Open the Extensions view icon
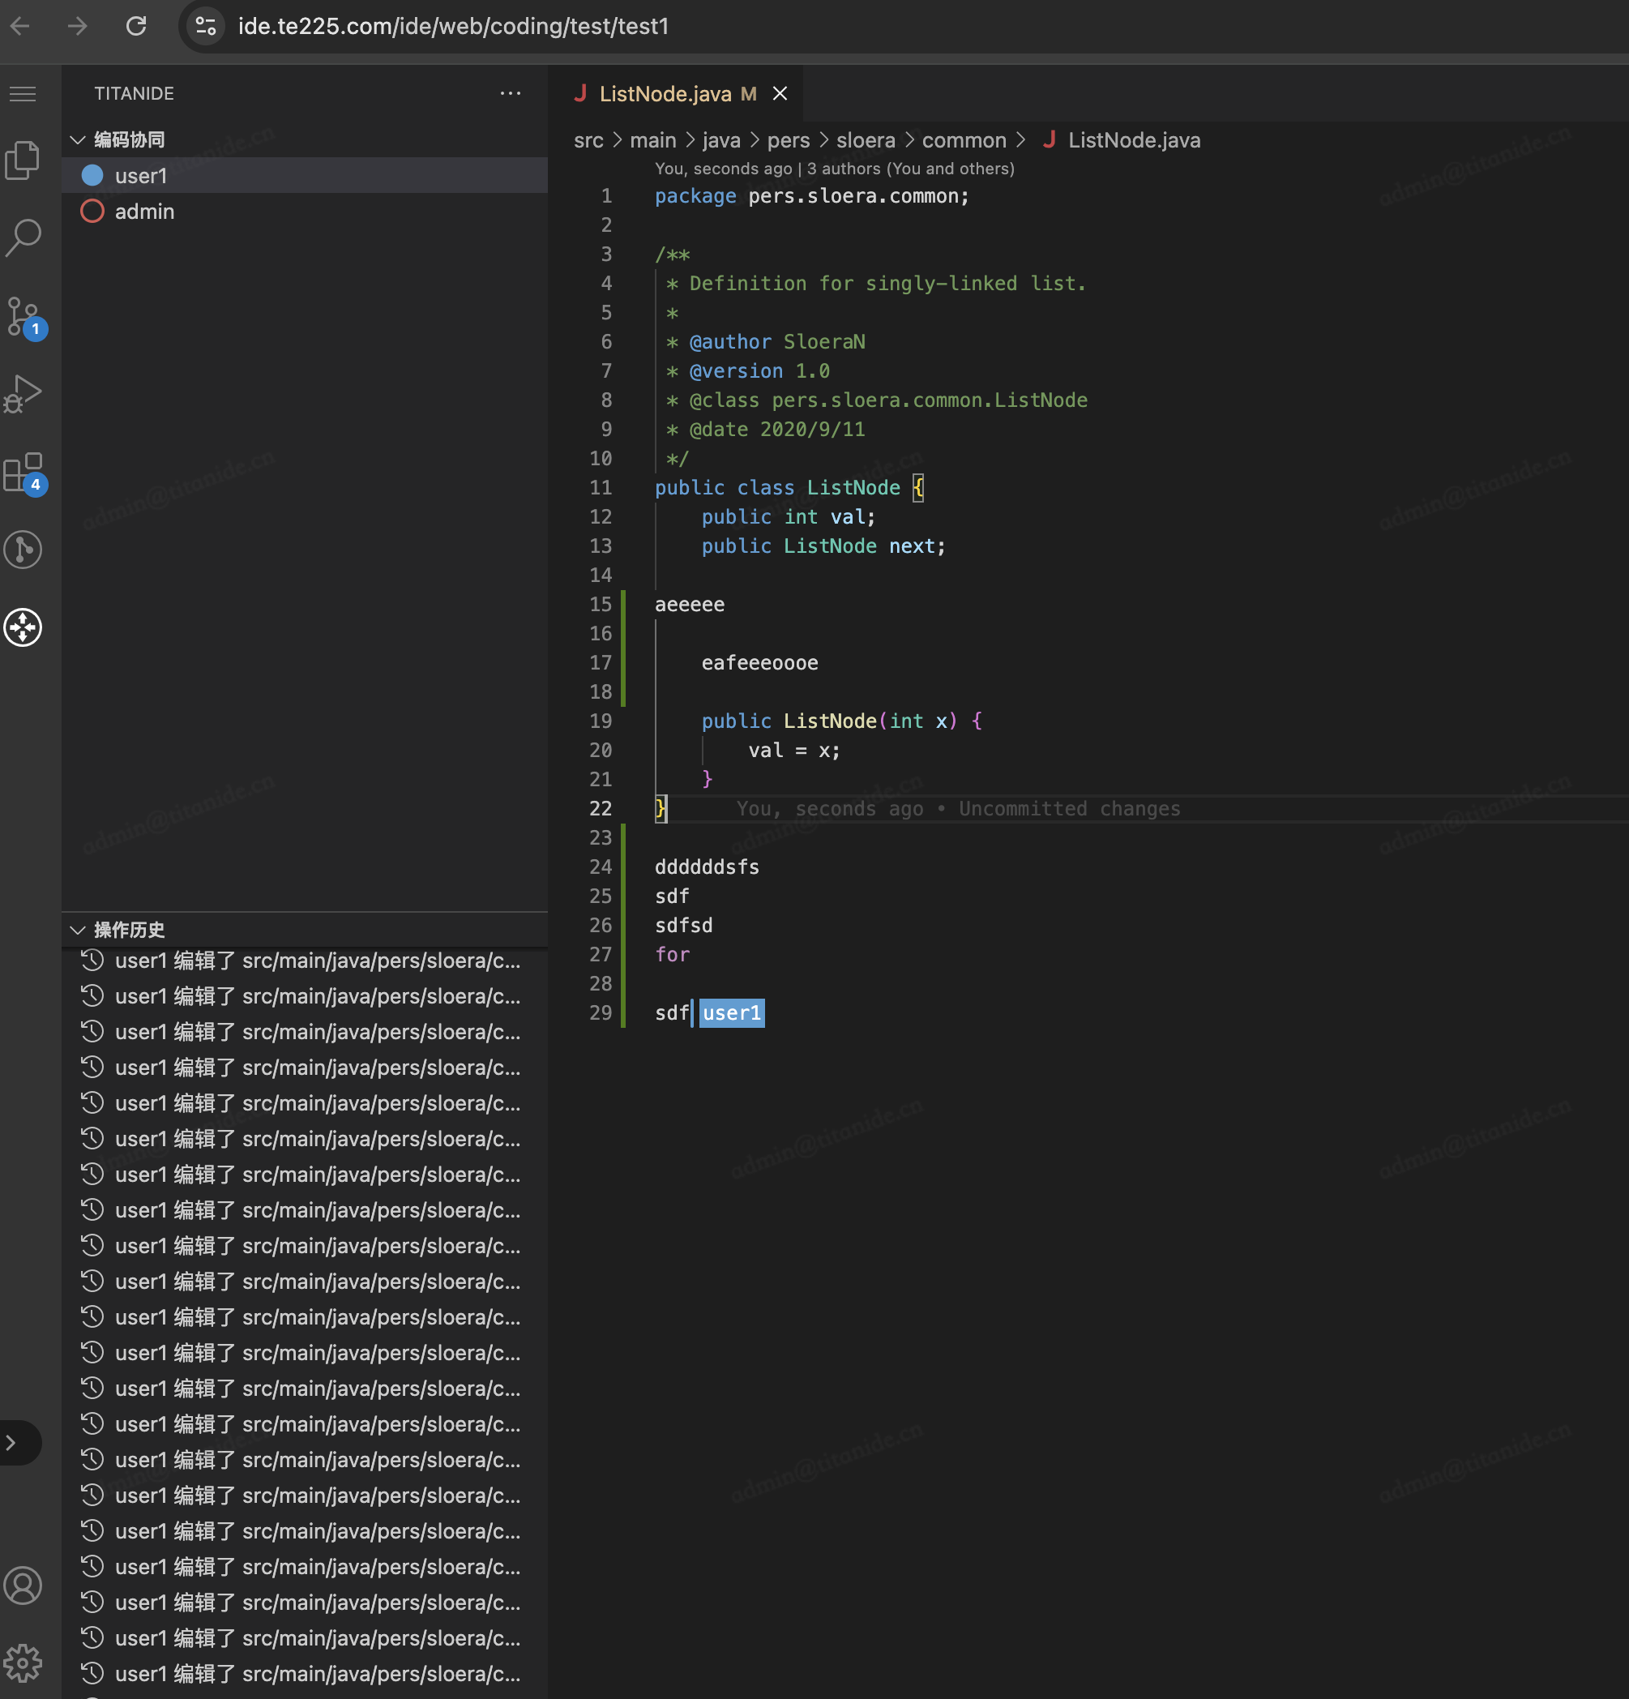Viewport: 1629px width, 1699px height. click(24, 473)
